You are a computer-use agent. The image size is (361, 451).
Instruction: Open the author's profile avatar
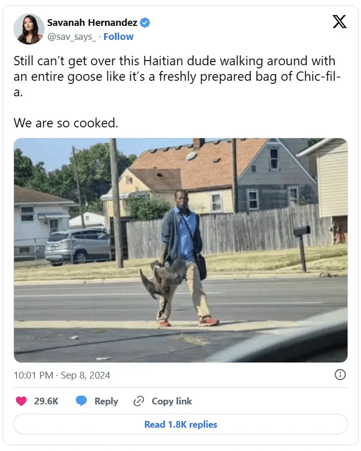[29, 29]
